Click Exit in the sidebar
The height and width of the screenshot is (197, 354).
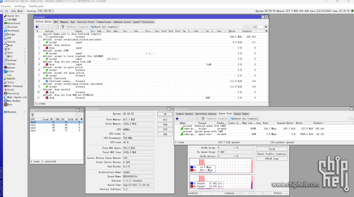[x=10, y=105]
